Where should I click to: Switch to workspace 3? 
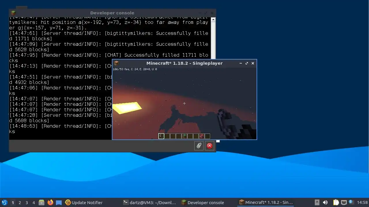[x=27, y=202]
